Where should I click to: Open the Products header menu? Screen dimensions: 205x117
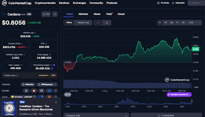[x=112, y=3]
